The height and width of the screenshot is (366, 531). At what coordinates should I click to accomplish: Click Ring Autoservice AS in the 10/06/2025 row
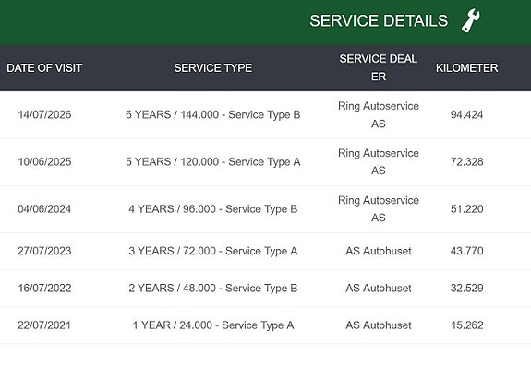tap(379, 162)
